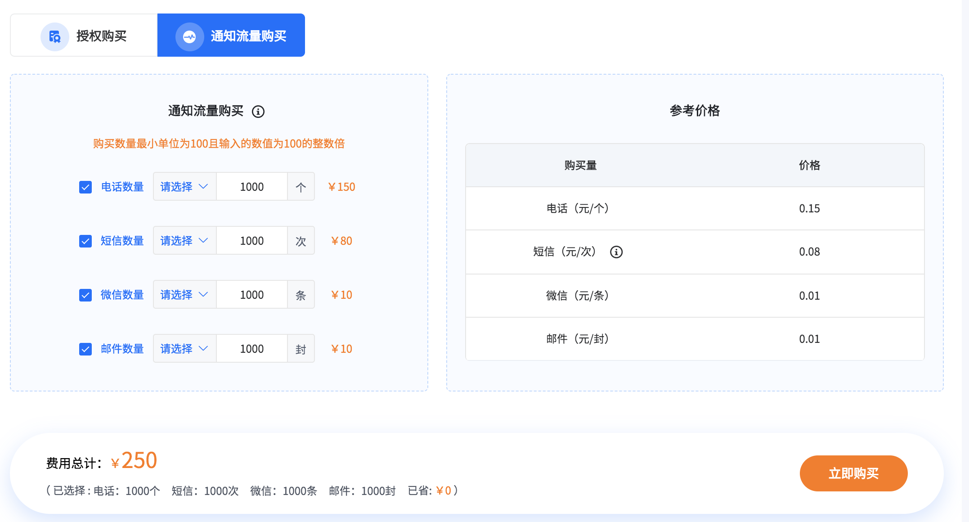Click the 邮件数量 label
This screenshot has height=522, width=969.
click(x=122, y=349)
